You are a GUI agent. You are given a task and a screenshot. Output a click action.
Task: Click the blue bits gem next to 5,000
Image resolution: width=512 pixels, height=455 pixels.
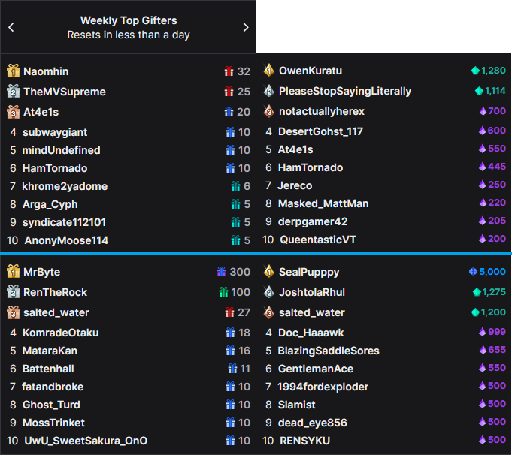(x=473, y=271)
